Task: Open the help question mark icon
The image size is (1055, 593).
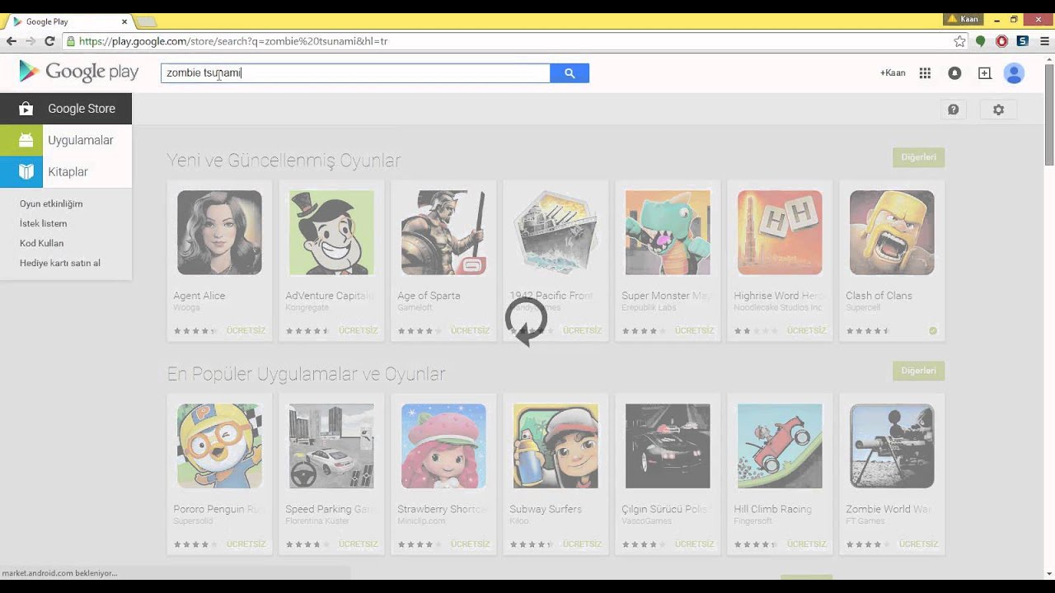Action: tap(954, 110)
